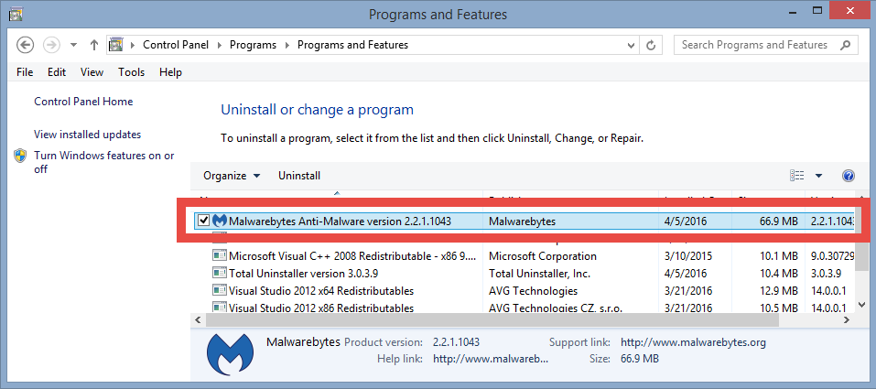The width and height of the screenshot is (876, 389).
Task: Open the View menu
Action: [92, 72]
